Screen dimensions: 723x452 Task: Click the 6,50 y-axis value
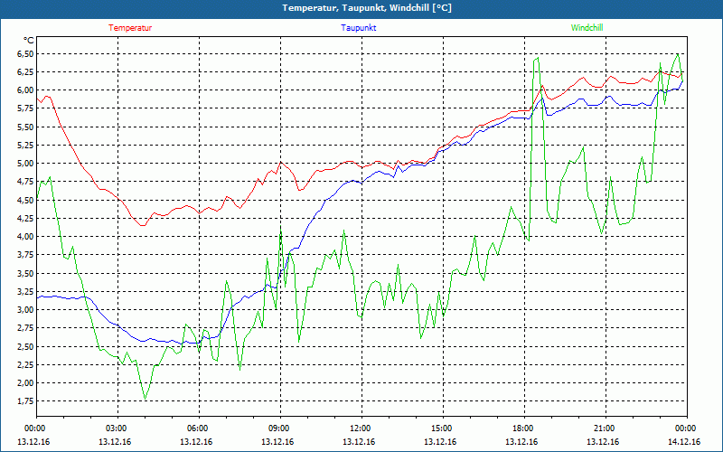point(26,54)
